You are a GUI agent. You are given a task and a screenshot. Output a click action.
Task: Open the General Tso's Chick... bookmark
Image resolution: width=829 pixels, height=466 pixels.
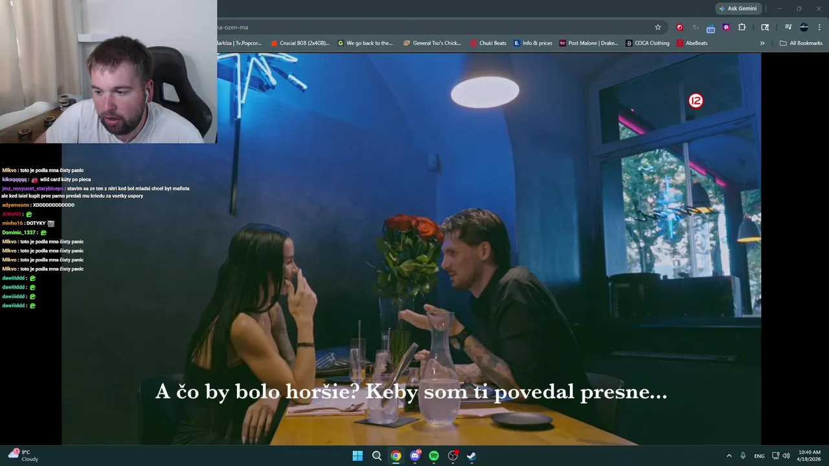432,43
